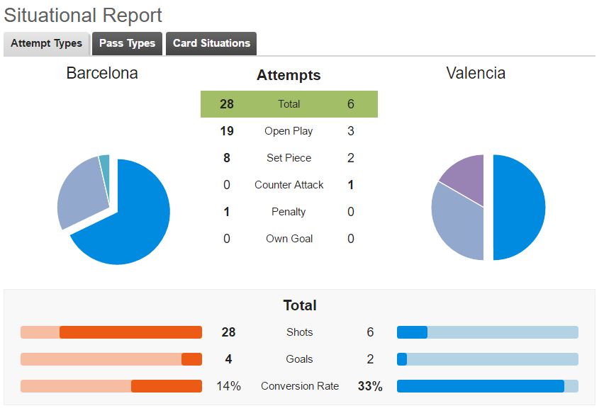Select the Open Play row

289,131
